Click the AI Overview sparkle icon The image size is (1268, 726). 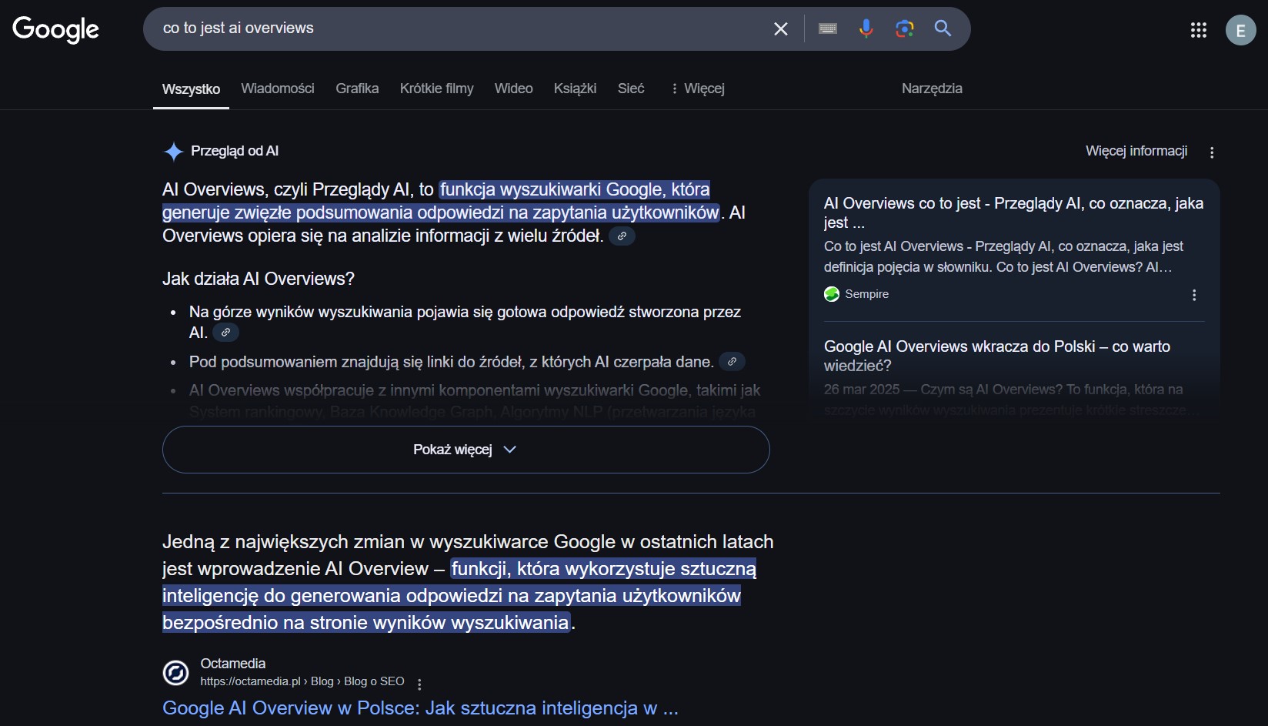click(x=174, y=152)
